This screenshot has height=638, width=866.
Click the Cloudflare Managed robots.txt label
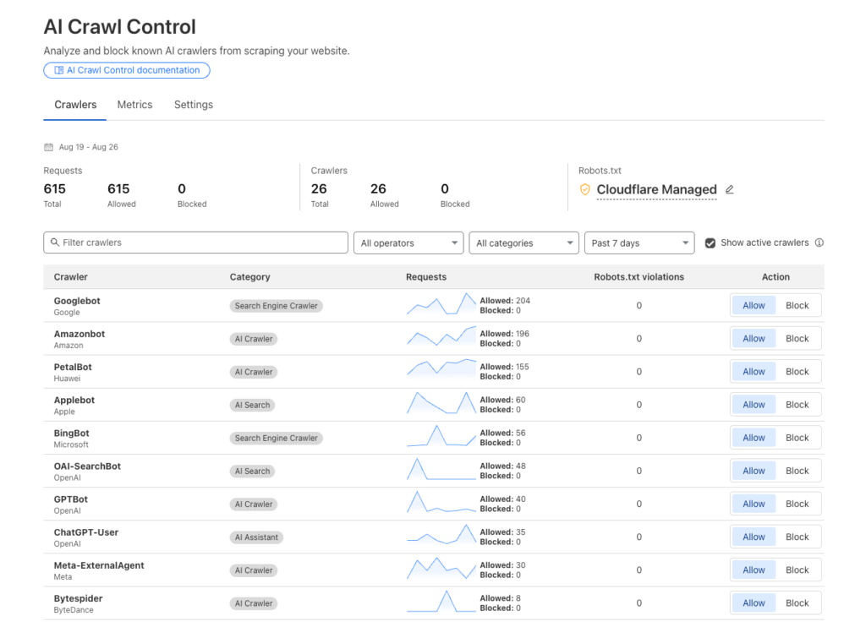[656, 190]
